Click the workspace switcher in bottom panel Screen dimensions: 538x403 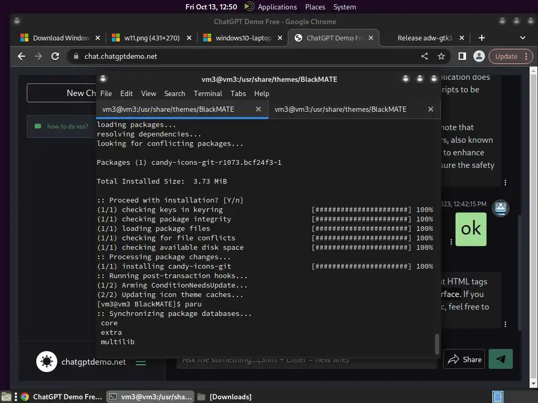point(498,397)
